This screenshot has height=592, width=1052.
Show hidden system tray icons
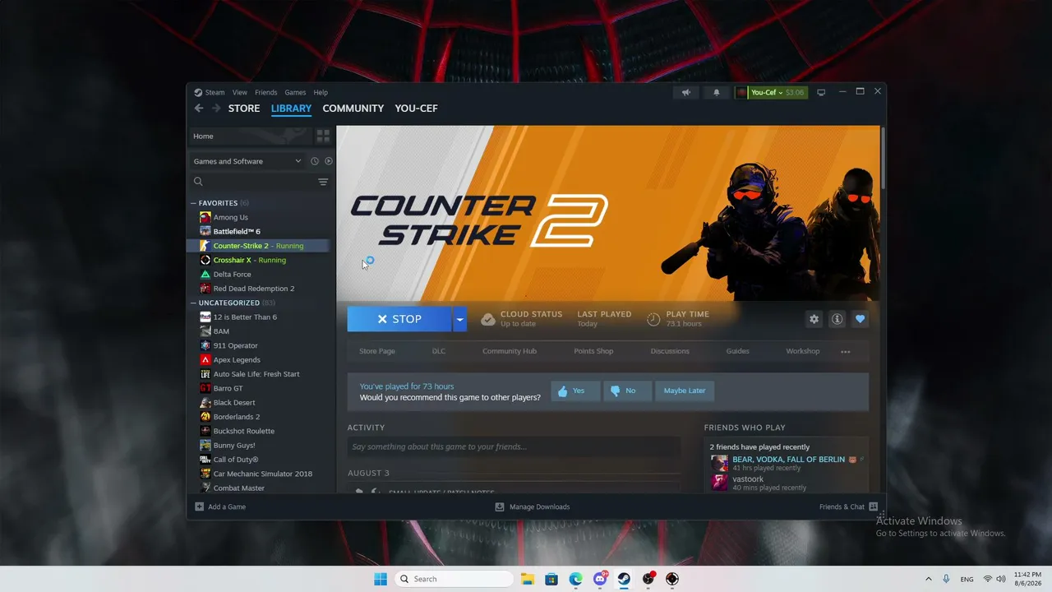929,579
